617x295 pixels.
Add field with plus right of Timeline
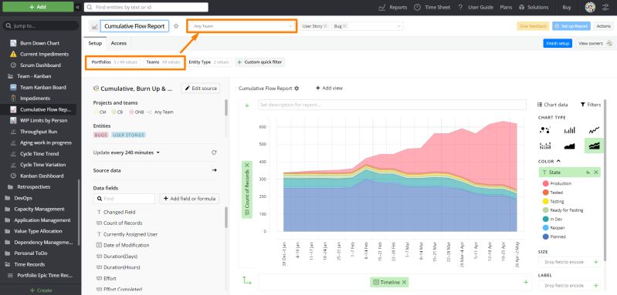click(525, 282)
